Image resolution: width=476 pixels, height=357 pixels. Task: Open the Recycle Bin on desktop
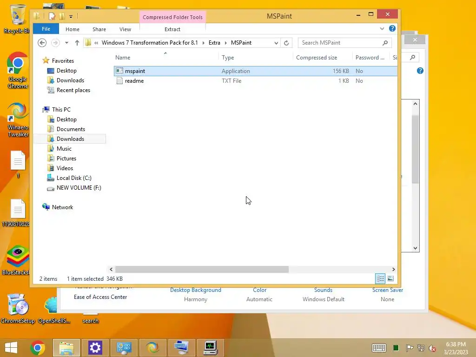click(17, 19)
